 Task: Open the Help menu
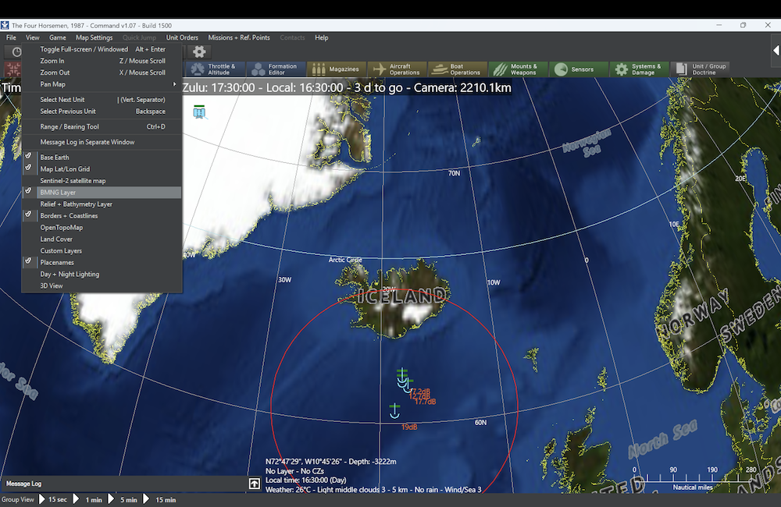pyautogui.click(x=321, y=37)
